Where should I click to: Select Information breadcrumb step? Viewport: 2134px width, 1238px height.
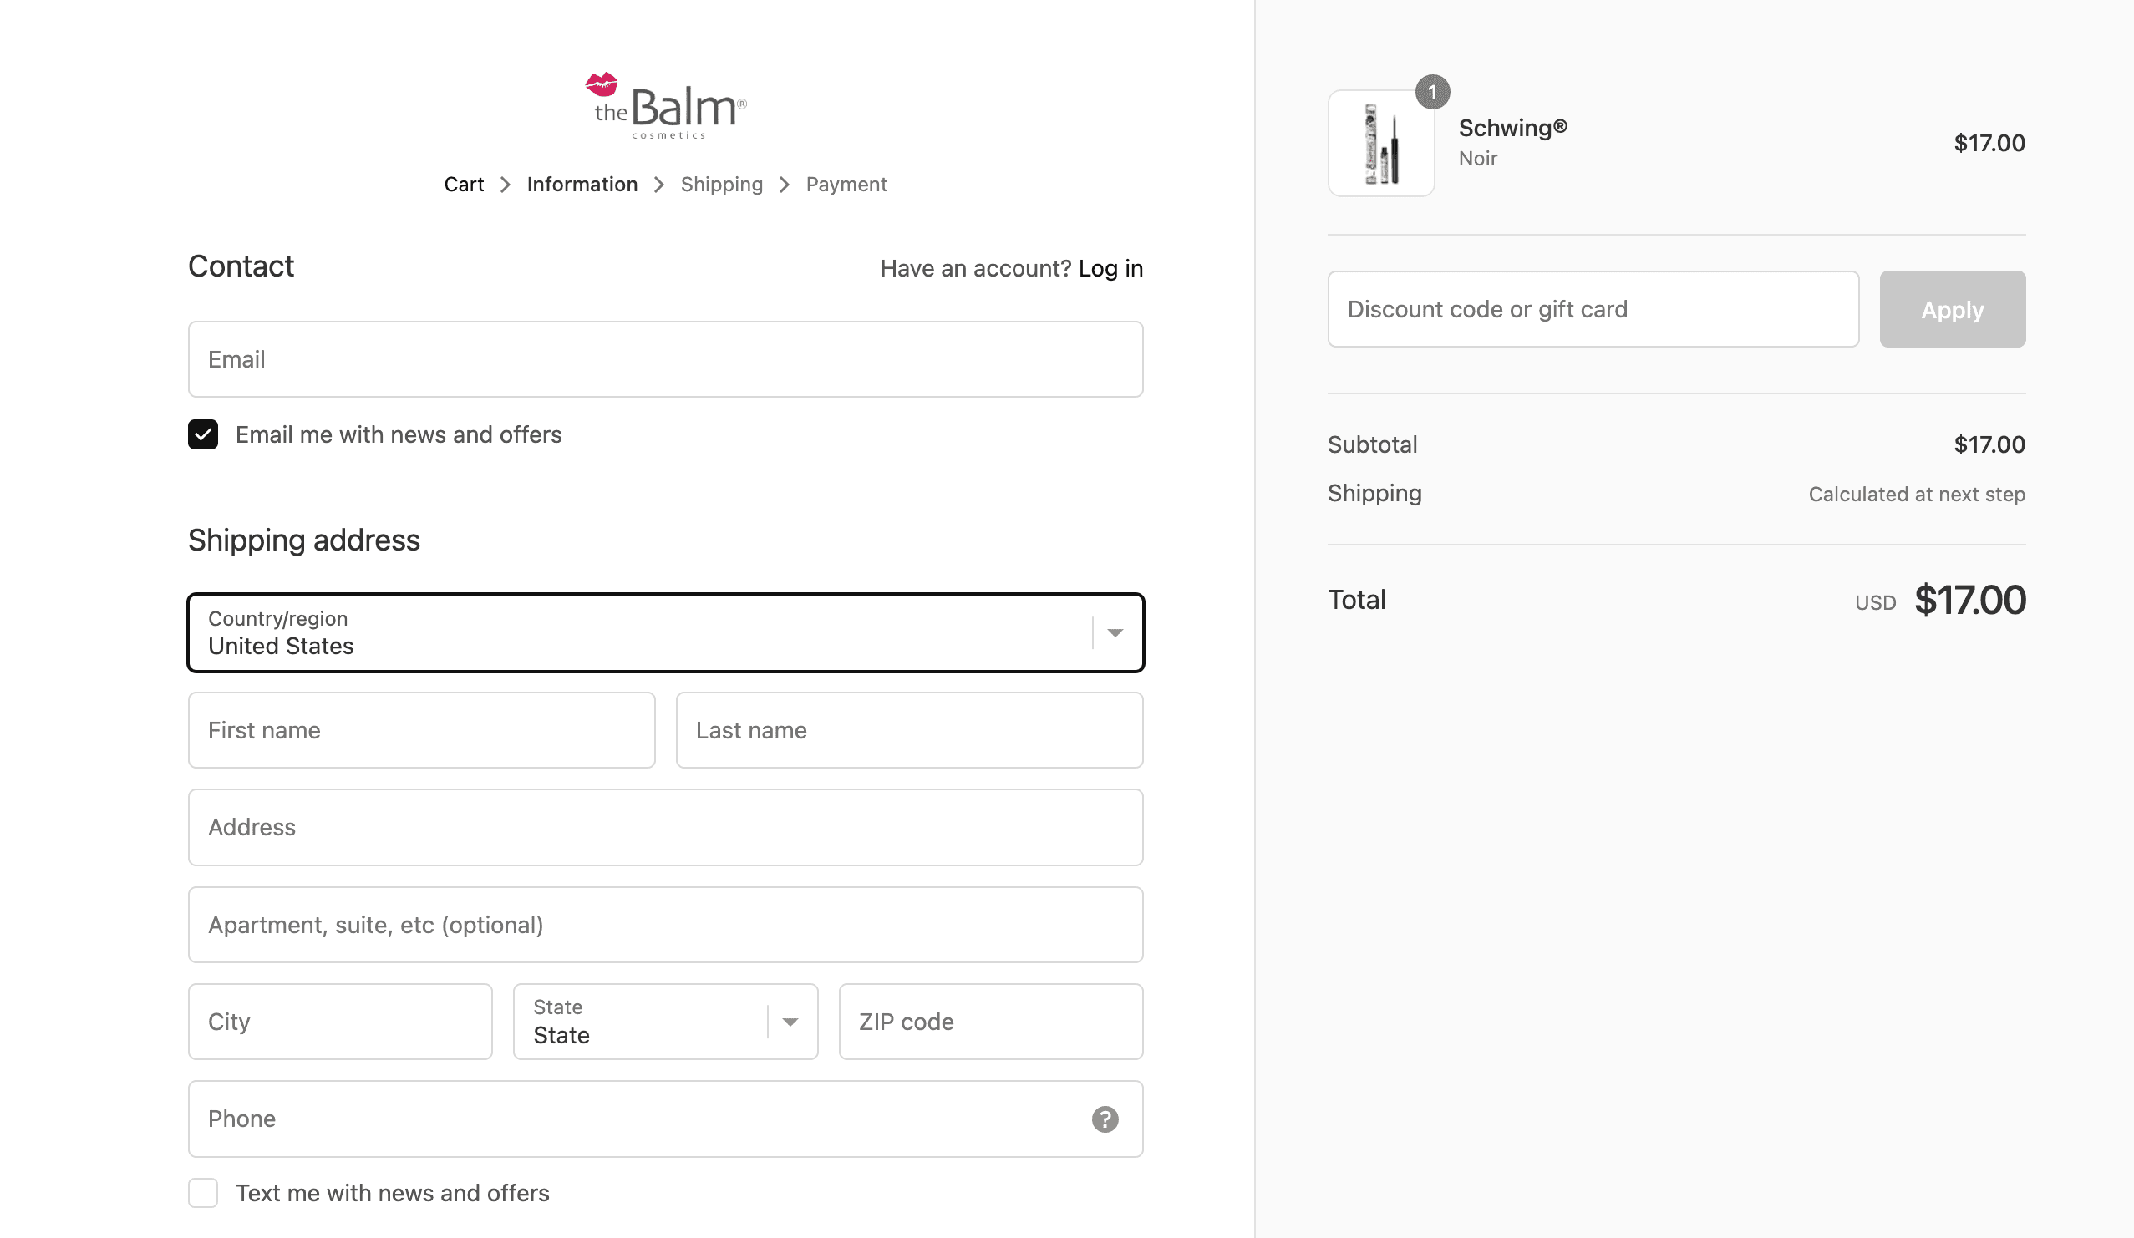coord(582,185)
